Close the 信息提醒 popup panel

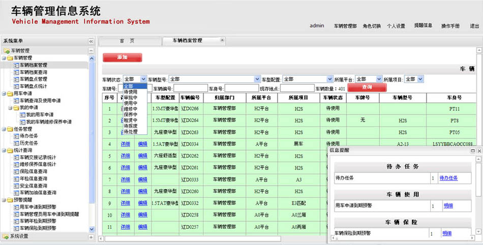479,151
